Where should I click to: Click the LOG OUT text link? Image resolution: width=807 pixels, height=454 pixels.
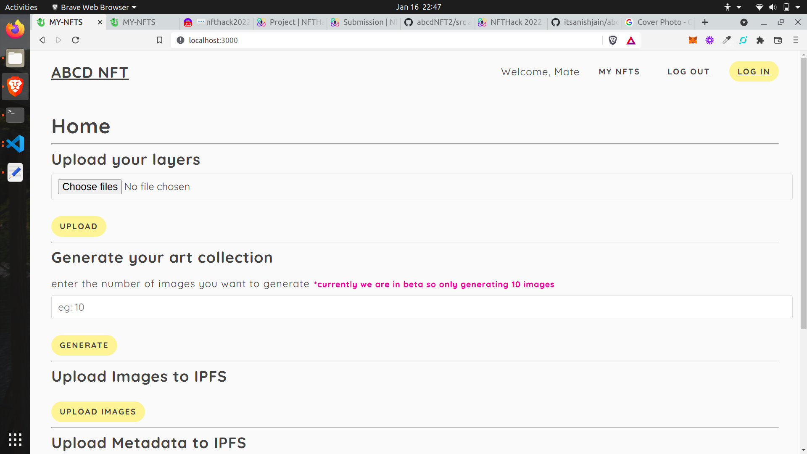point(688,71)
